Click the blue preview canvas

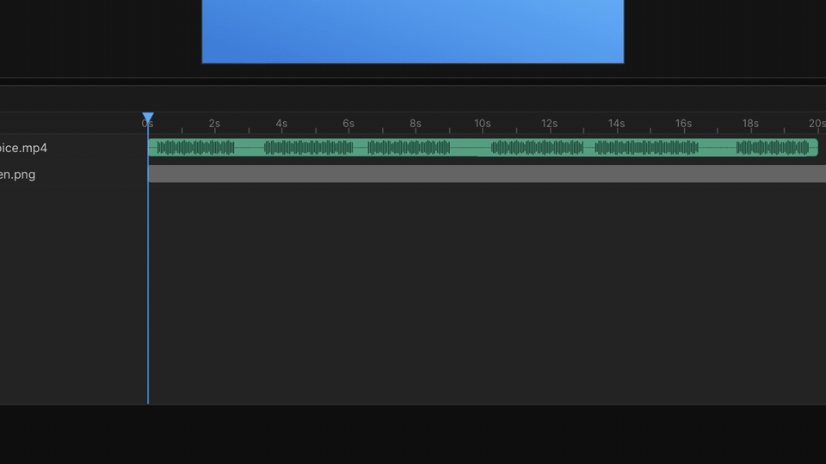pyautogui.click(x=413, y=32)
